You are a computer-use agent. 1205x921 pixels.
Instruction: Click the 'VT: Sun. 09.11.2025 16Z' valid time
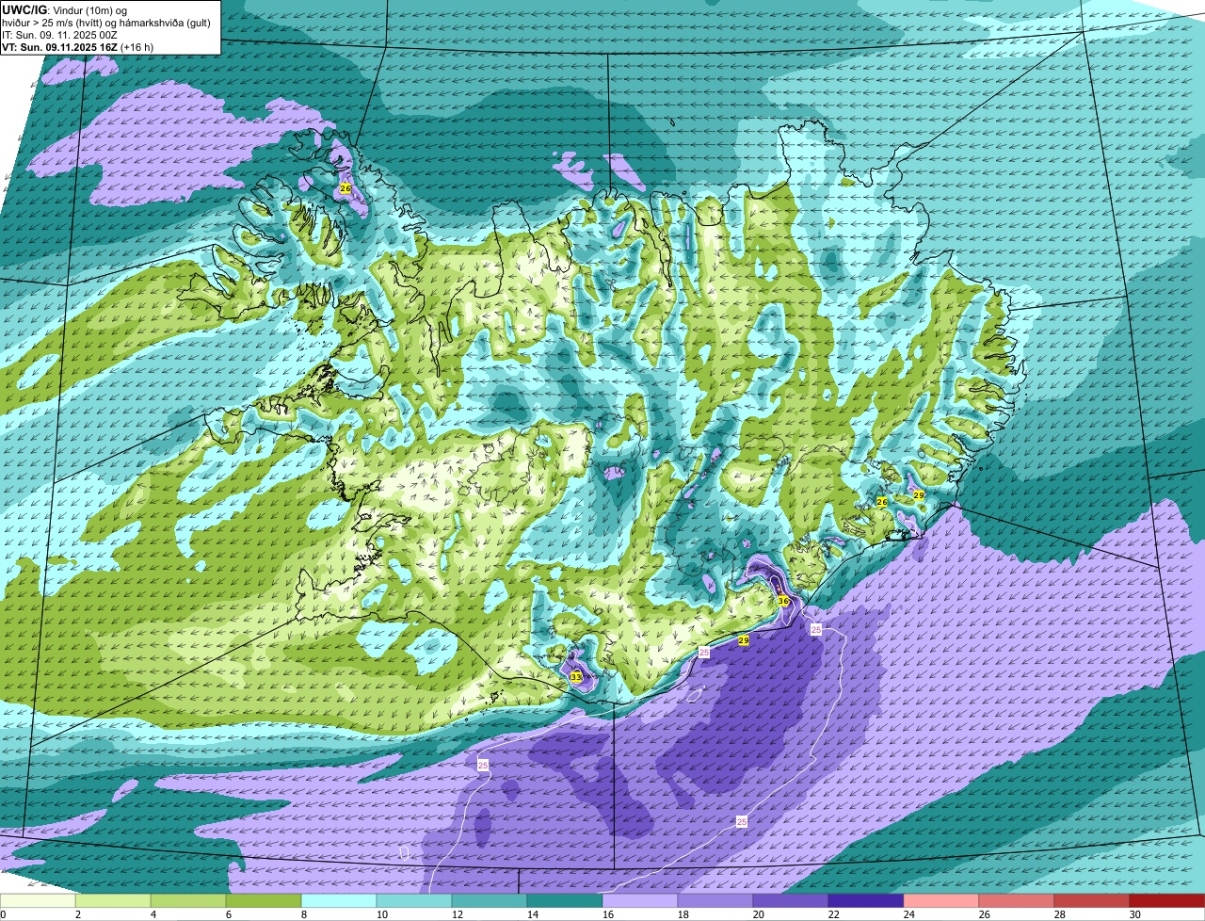58,47
